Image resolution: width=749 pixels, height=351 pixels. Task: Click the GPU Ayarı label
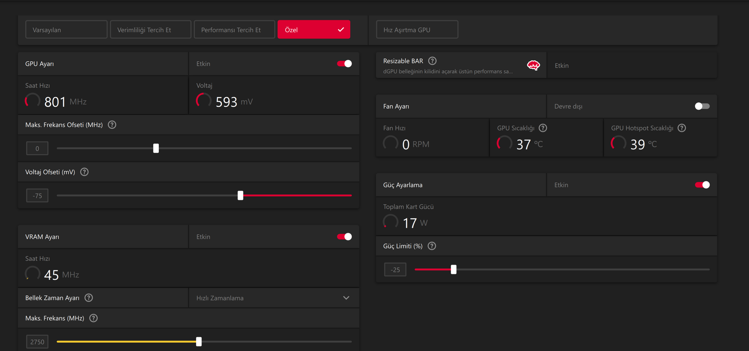[x=39, y=64]
